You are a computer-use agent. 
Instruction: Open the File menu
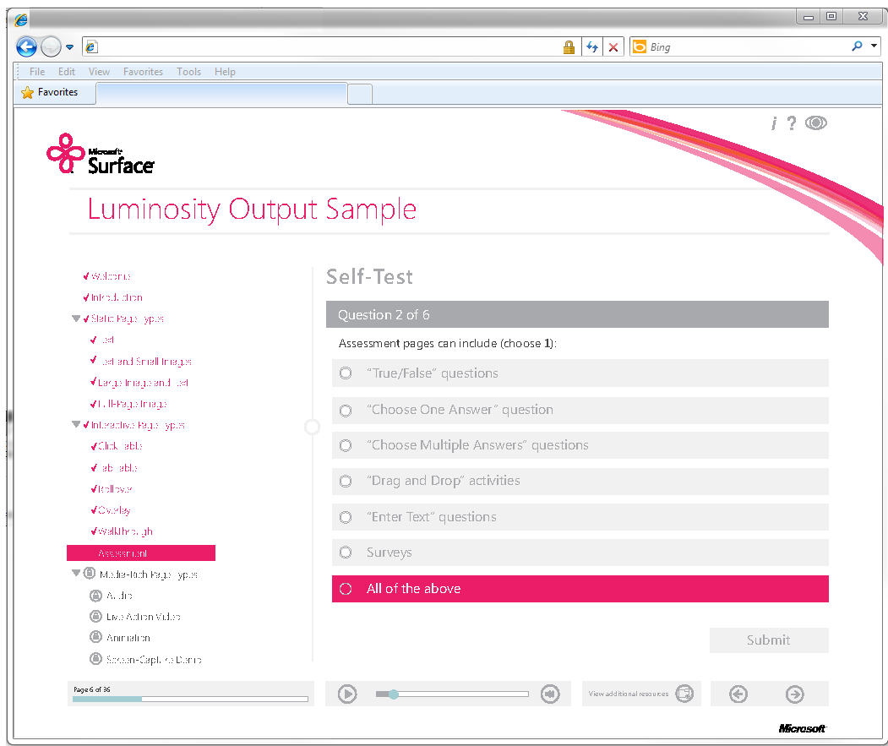click(37, 71)
